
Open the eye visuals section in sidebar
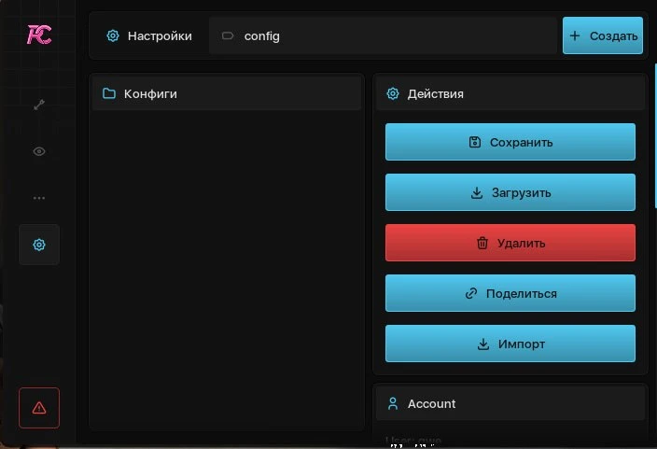39,151
